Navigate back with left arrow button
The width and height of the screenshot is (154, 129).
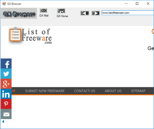click(x=85, y=13)
